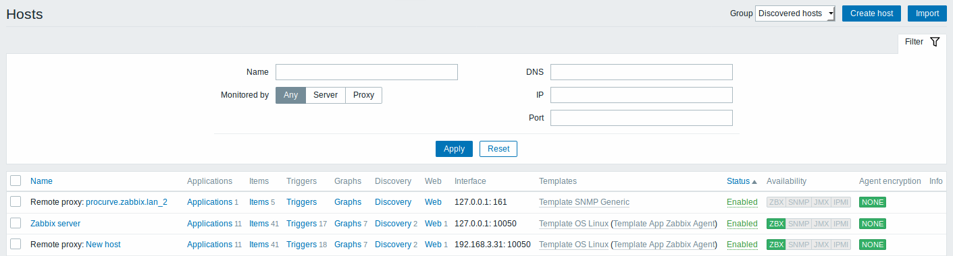Click IPMI badge in New host row
This screenshot has width=953, height=256.
840,245
